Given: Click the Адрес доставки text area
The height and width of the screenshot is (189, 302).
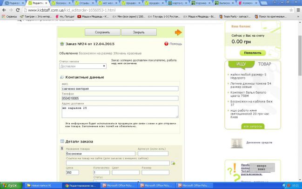Looking at the screenshot, I should coord(120,111).
